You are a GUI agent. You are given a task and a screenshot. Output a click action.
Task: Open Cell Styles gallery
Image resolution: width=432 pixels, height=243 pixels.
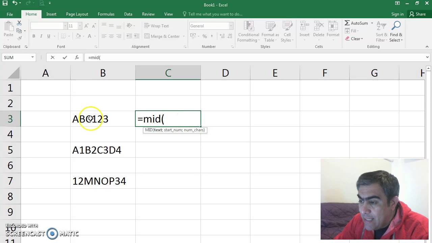287,32
